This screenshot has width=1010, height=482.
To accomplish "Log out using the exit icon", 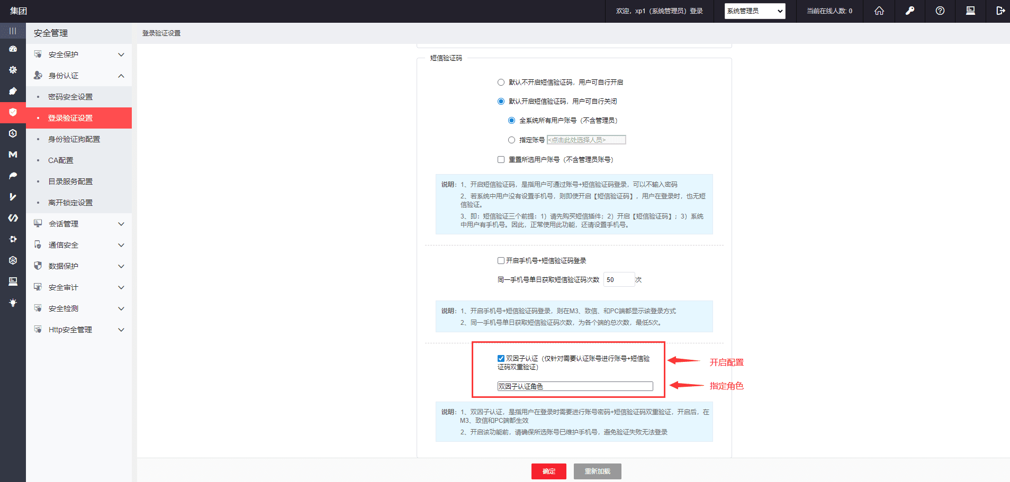I will (1000, 11).
